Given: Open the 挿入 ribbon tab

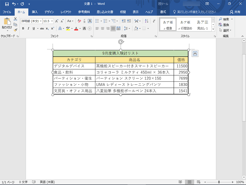Looking at the screenshot, I should coord(35,12).
